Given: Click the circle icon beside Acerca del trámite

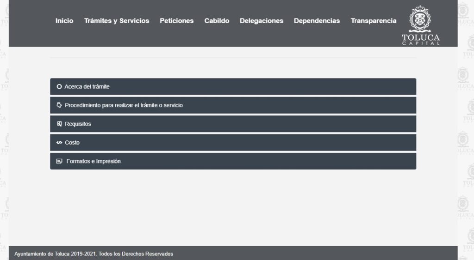Looking at the screenshot, I should point(59,86).
